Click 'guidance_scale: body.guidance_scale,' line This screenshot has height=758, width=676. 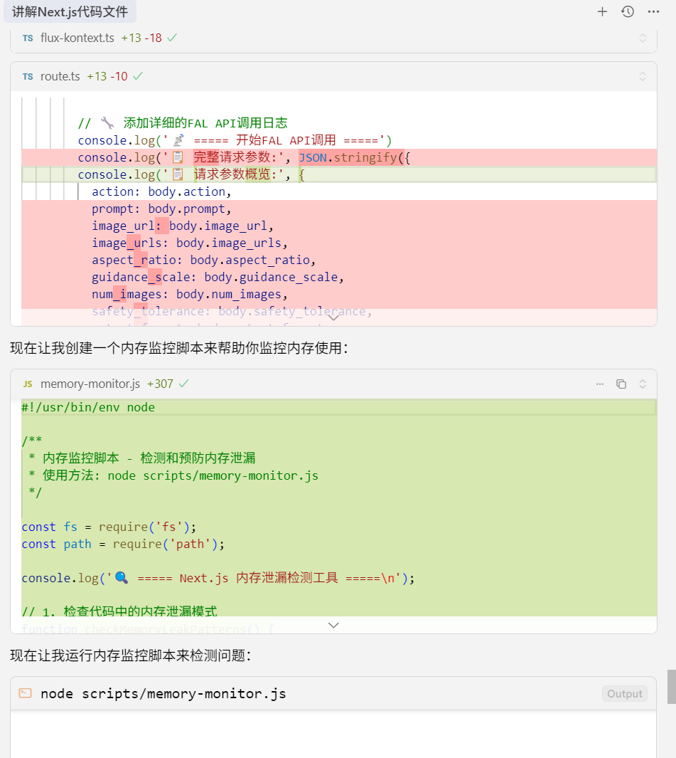coord(218,277)
